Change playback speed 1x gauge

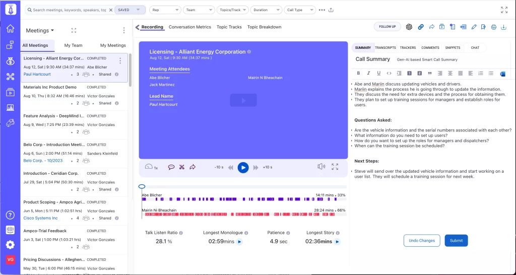pyautogui.click(x=151, y=167)
